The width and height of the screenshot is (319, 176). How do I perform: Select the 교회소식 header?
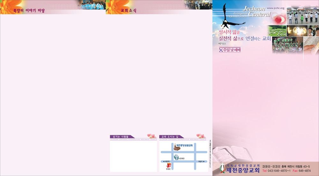coord(129,11)
